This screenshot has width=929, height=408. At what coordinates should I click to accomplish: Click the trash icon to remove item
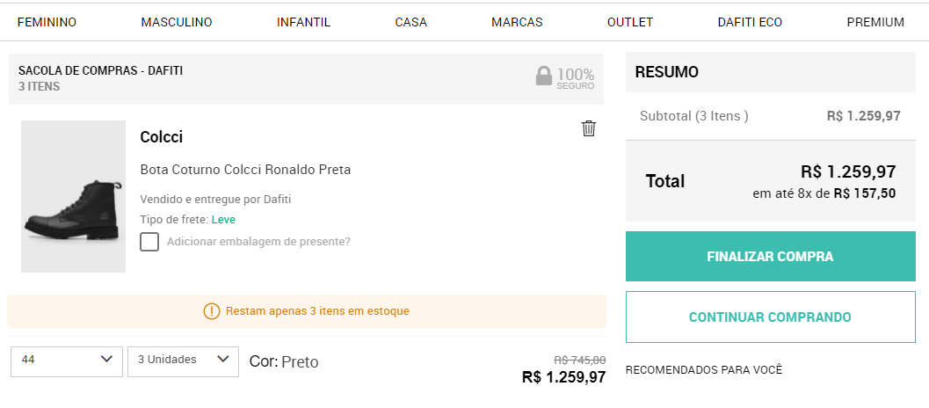tap(589, 129)
